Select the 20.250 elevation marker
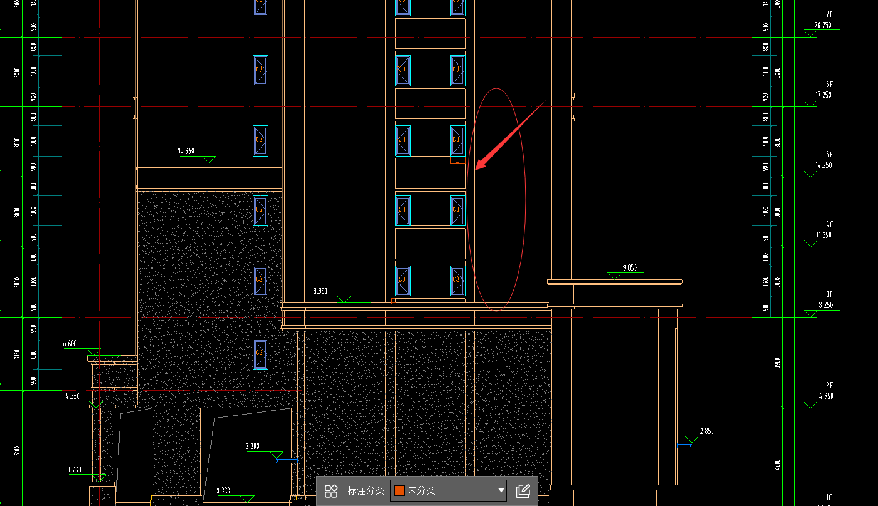This screenshot has width=878, height=506. click(823, 26)
